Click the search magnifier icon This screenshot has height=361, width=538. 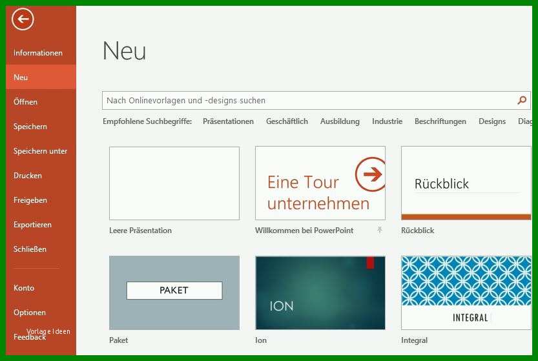(522, 100)
